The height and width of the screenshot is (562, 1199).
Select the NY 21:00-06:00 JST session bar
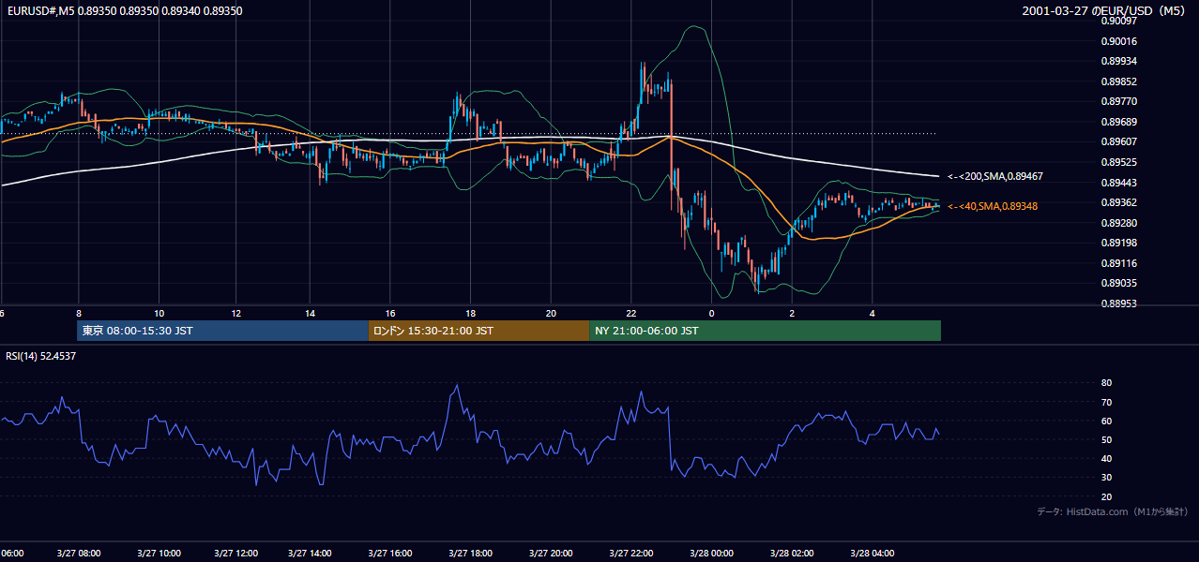[x=765, y=331]
